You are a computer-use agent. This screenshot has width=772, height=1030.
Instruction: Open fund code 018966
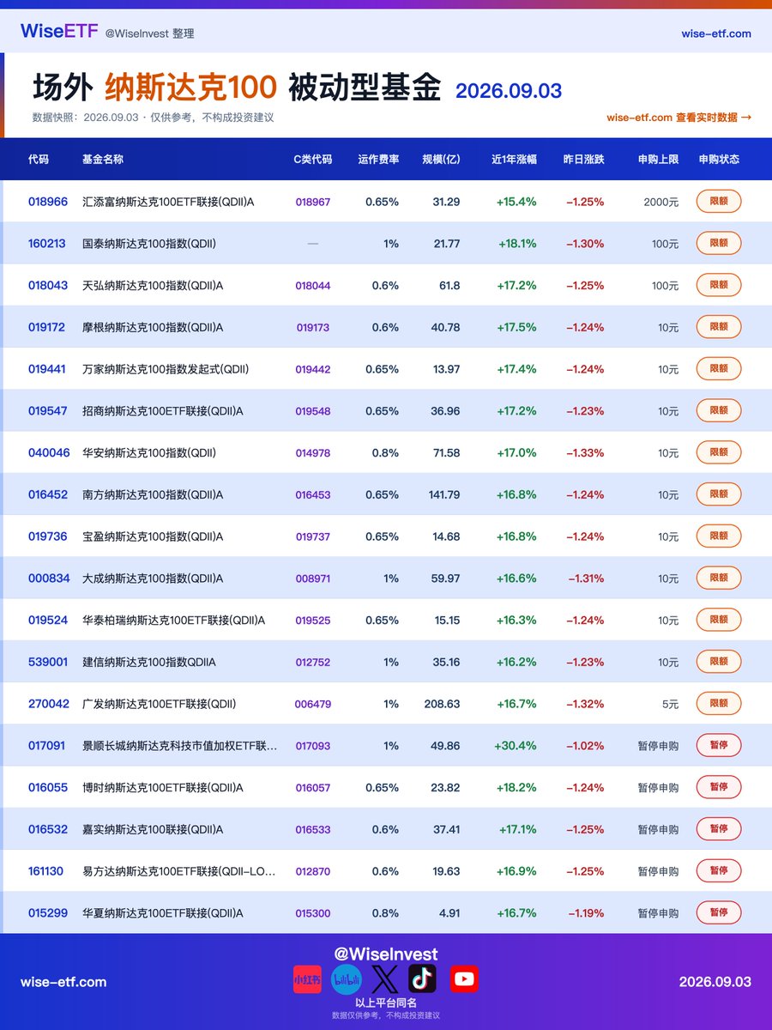point(48,202)
